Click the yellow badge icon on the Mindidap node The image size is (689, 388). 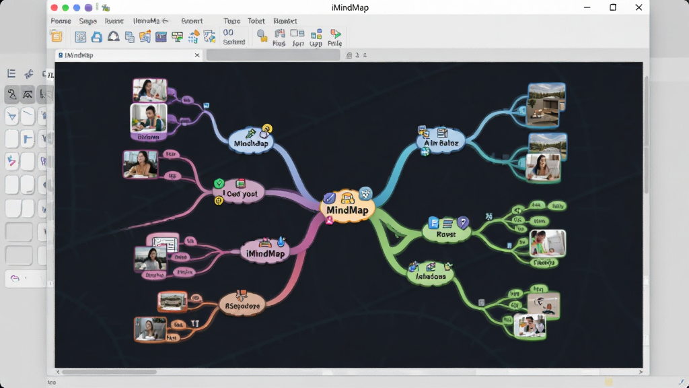click(x=266, y=129)
